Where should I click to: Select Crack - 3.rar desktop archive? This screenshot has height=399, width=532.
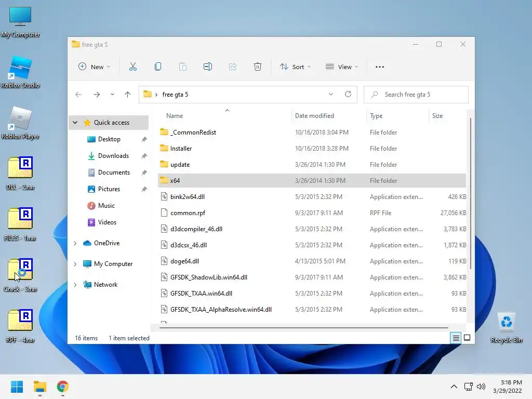point(20,275)
